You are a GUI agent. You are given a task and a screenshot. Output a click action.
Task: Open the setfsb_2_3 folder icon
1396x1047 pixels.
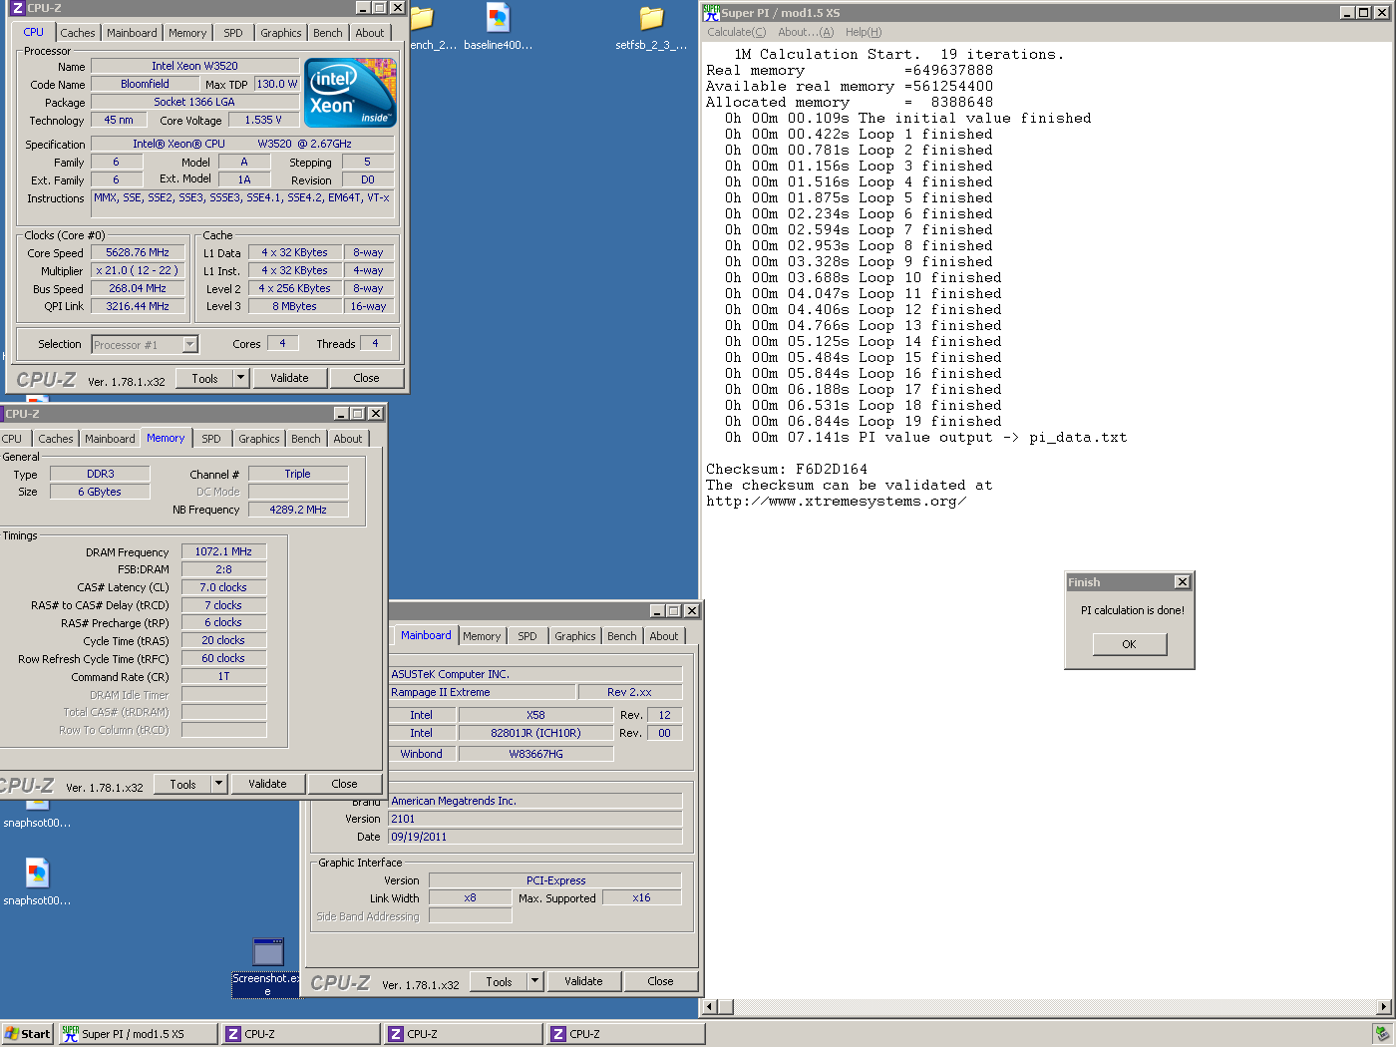tap(651, 18)
